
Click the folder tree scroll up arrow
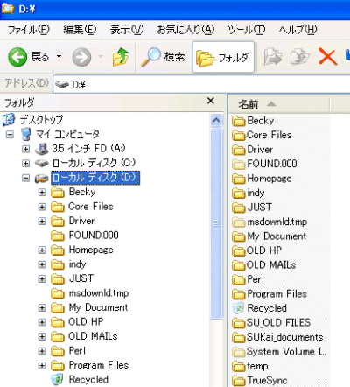point(216,120)
